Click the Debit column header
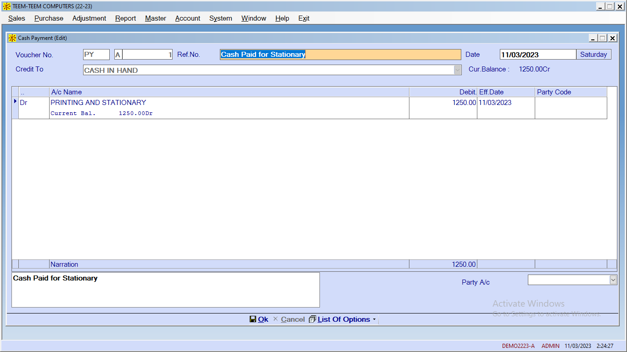Screen dimensions: 627x352 point(443,92)
